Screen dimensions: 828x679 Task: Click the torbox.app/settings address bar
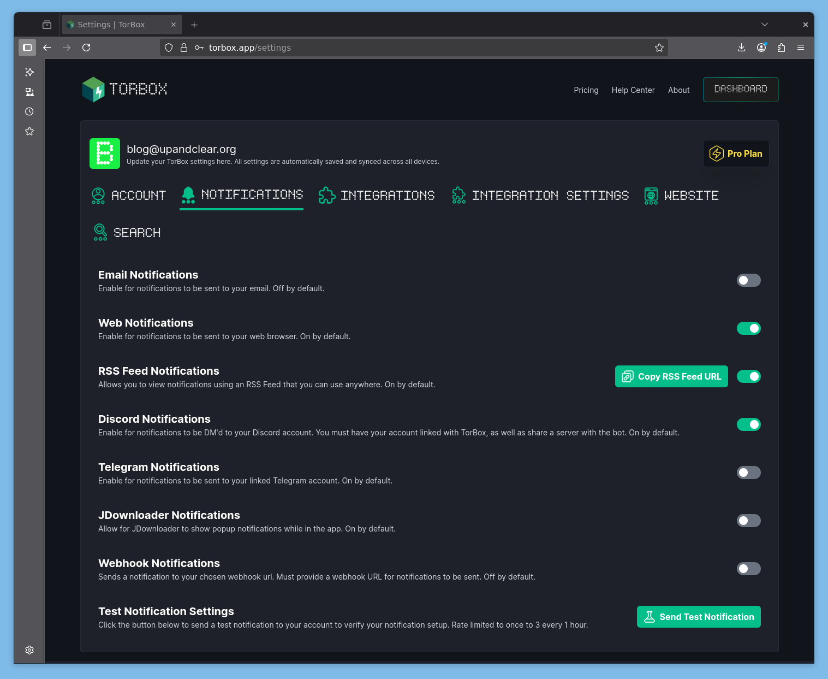click(x=415, y=48)
